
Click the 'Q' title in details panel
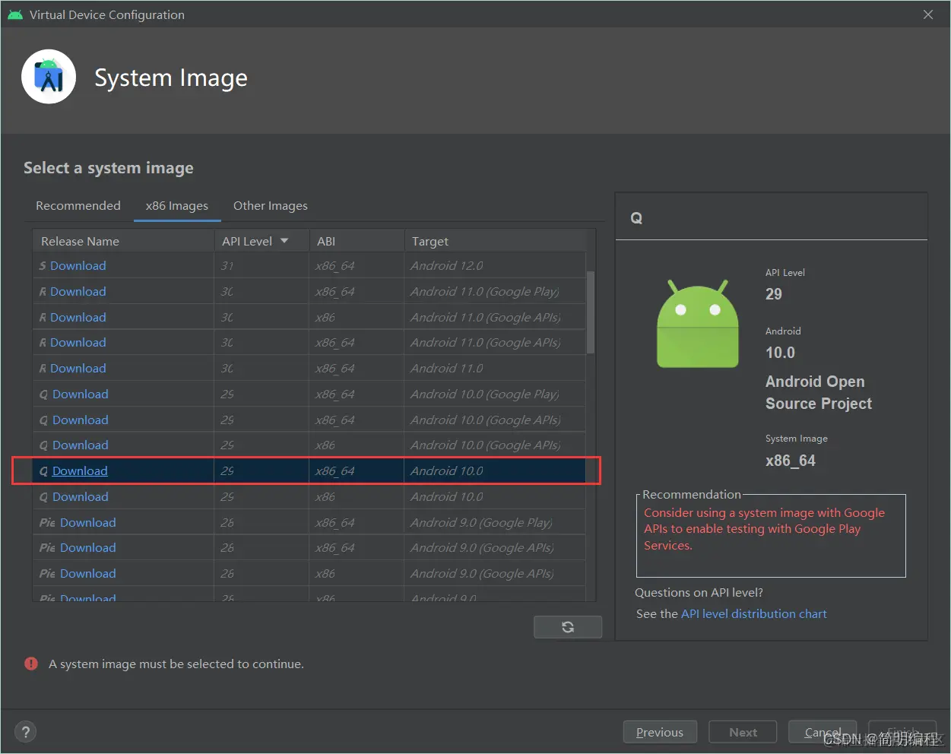click(637, 218)
